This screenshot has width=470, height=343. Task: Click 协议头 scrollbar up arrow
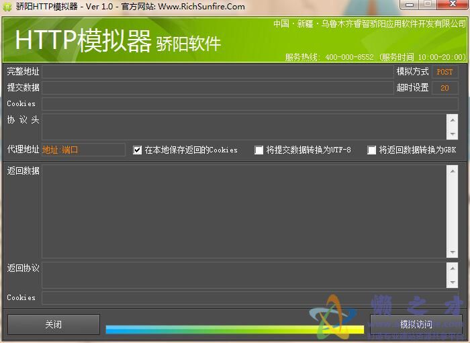[453, 120]
